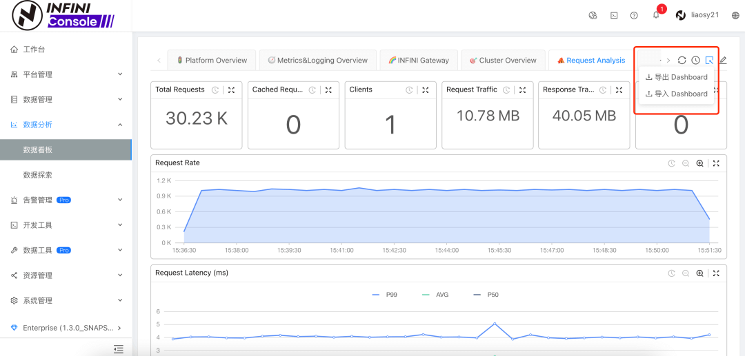Maximize the Response Traffic widget
Image resolution: width=745 pixels, height=356 pixels.
pos(619,90)
